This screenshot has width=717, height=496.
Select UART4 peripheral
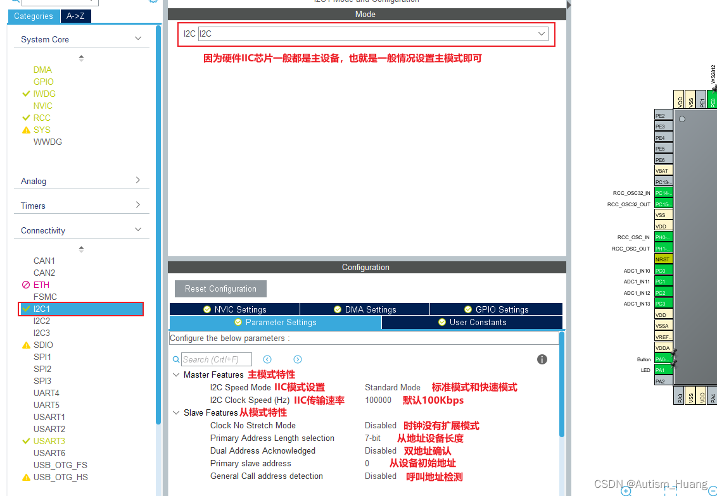46,393
